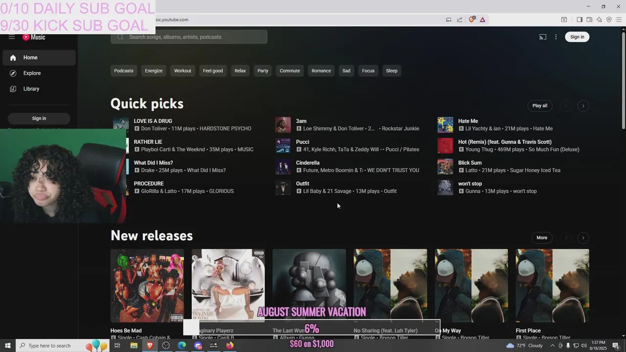Screen dimensions: 626x352
Task: Open the hamburger guide menu beside Music logo
Action: click(x=12, y=37)
